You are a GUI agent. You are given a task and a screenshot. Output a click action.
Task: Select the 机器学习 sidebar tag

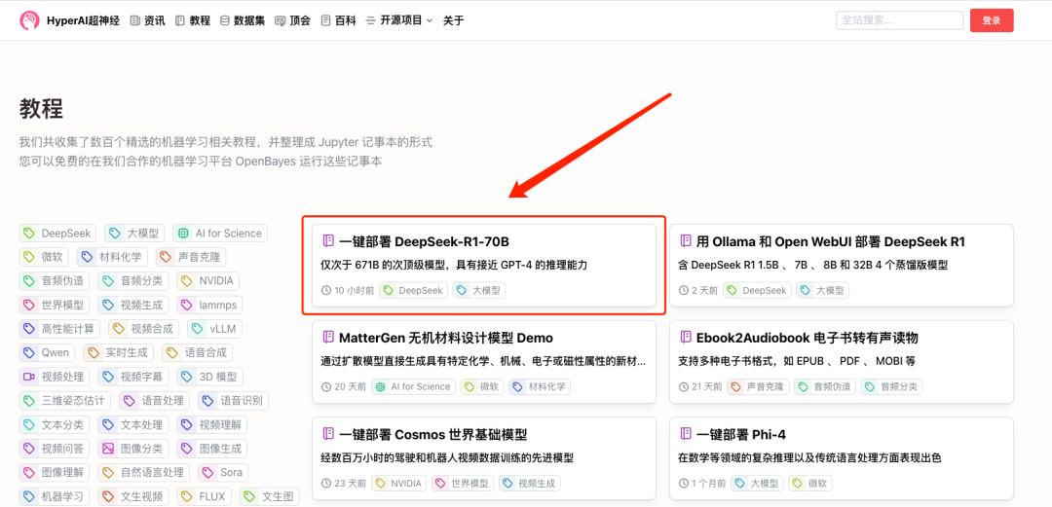pos(55,497)
